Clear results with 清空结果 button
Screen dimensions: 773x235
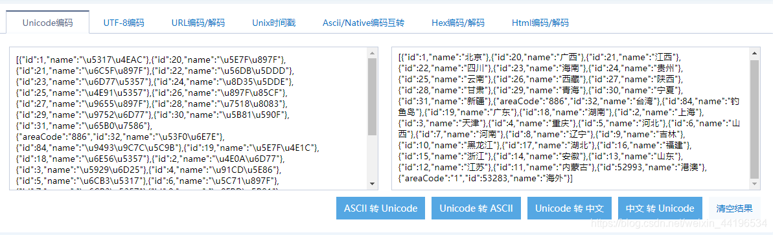735,208
